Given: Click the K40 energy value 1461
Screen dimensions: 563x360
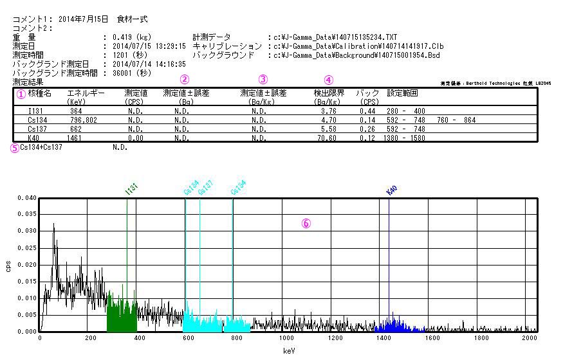Looking at the screenshot, I should (76, 138).
